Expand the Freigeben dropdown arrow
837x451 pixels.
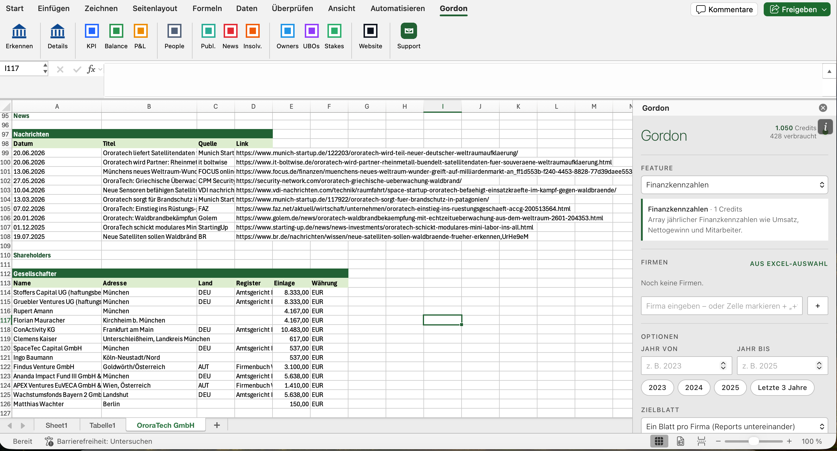(x=824, y=9)
